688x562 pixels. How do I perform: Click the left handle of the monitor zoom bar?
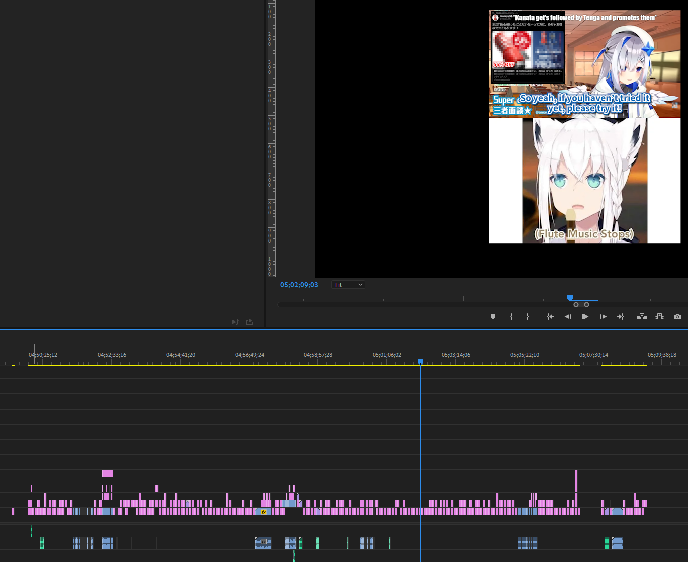pyautogui.click(x=576, y=305)
